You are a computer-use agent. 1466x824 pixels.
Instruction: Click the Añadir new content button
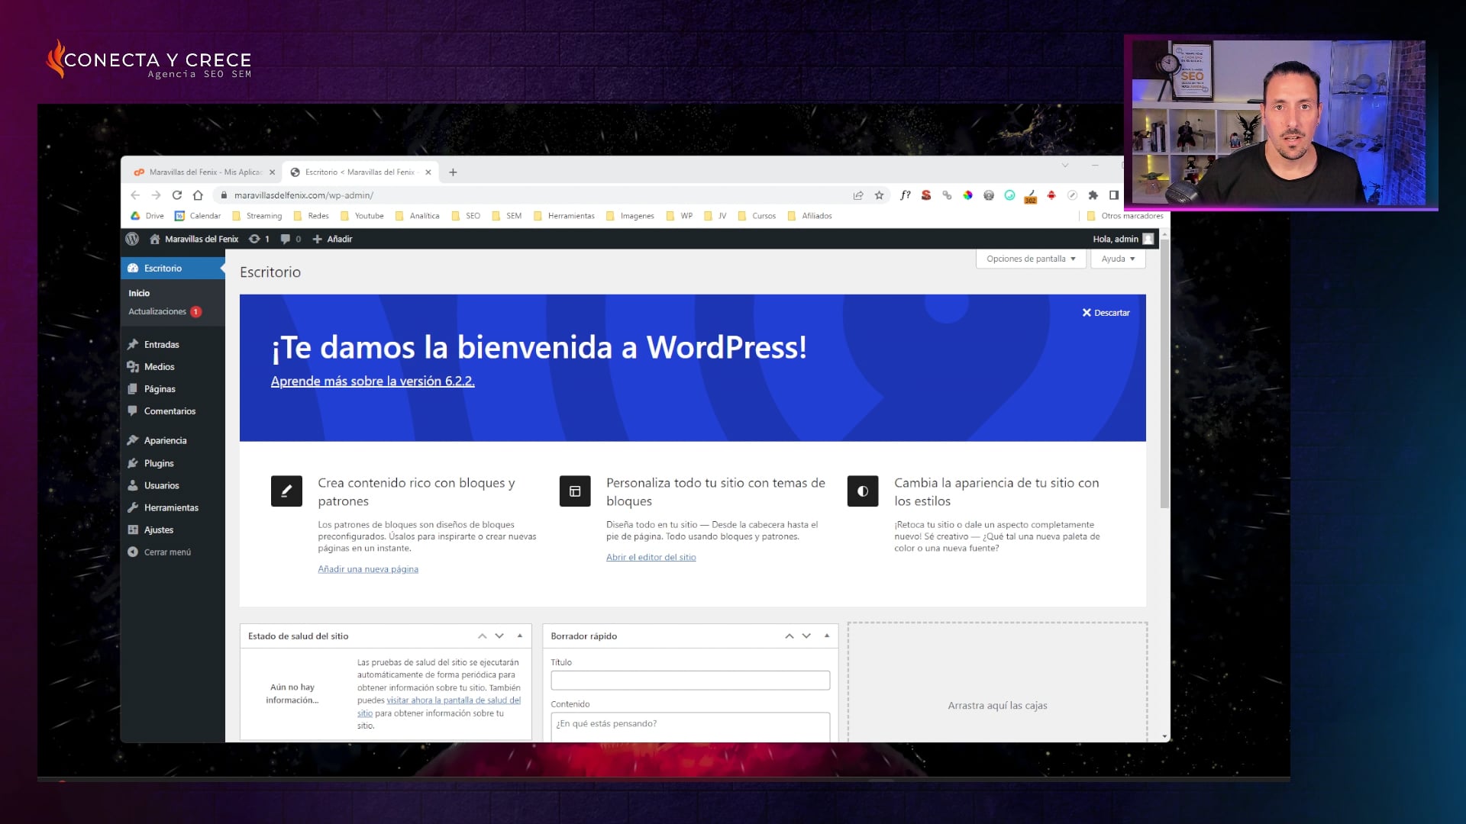[x=332, y=239]
